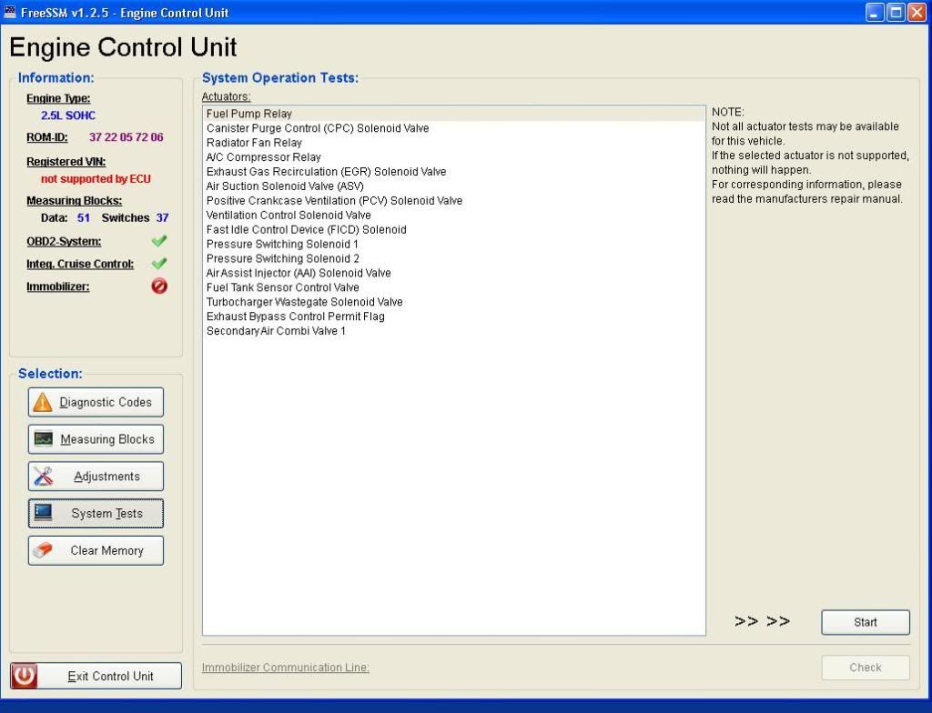The height and width of the screenshot is (713, 932).
Task: Select Radiator Fan Relay actuator
Action: point(454,143)
